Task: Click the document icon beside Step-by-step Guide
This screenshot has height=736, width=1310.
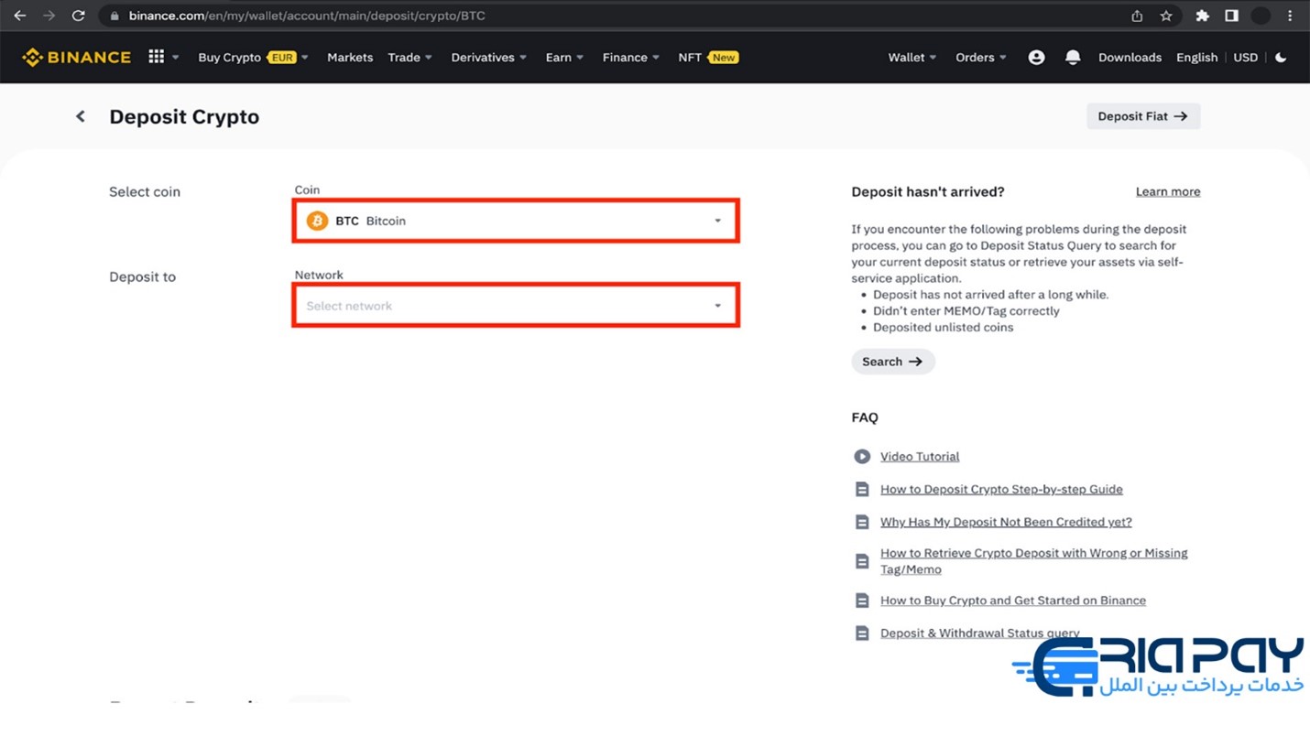Action: click(x=862, y=489)
